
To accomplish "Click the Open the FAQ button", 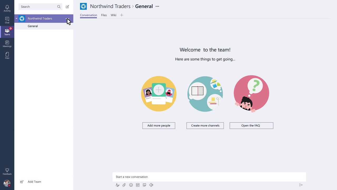I will pos(251,126).
